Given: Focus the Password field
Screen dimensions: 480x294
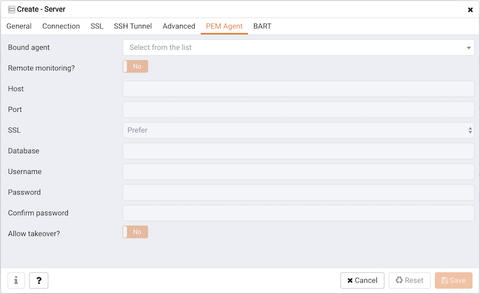Looking at the screenshot, I should (298, 192).
